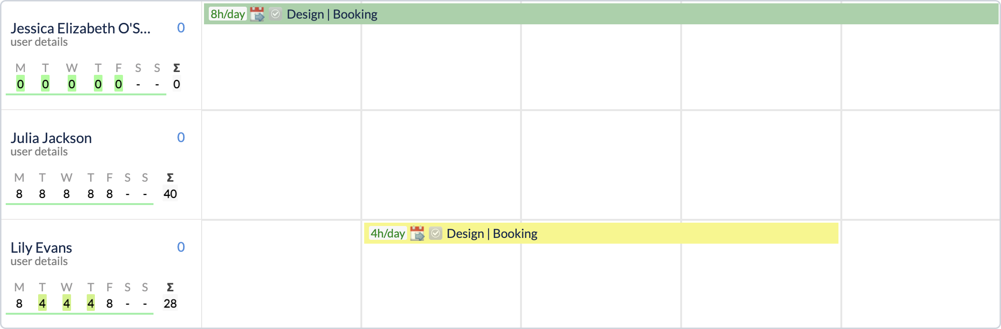Click the sigma symbol in Julia Jackson's summary
The image size is (1001, 329).
[x=170, y=178]
